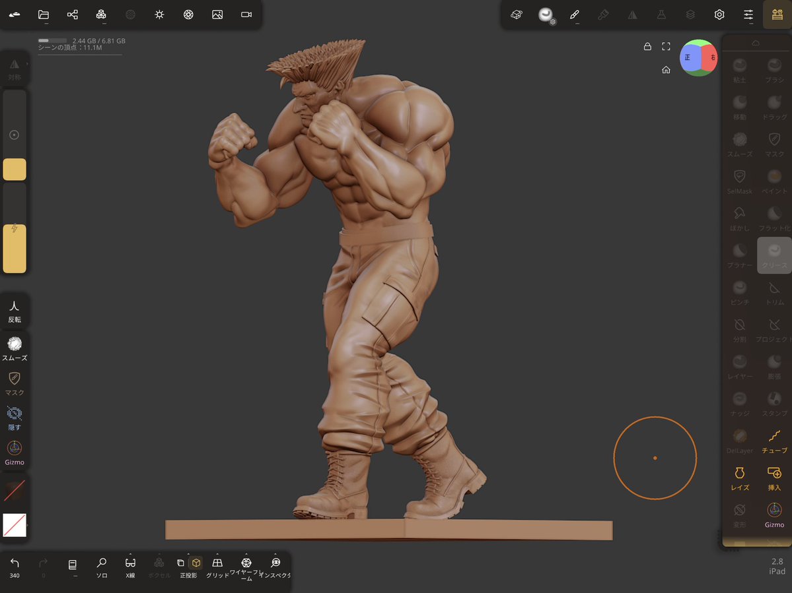Toggle 反転 invert brush direction
792x593 pixels.
[15, 311]
